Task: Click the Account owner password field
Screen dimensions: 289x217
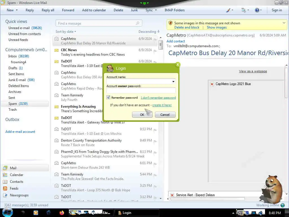Action: pos(141,90)
